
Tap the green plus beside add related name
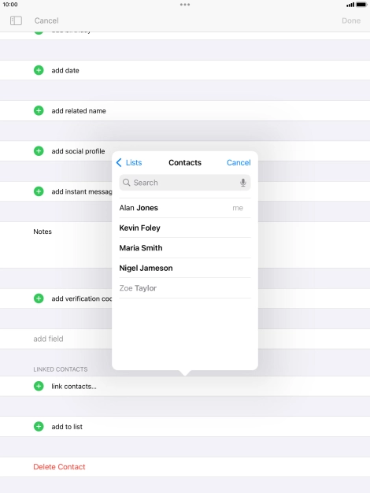click(39, 111)
